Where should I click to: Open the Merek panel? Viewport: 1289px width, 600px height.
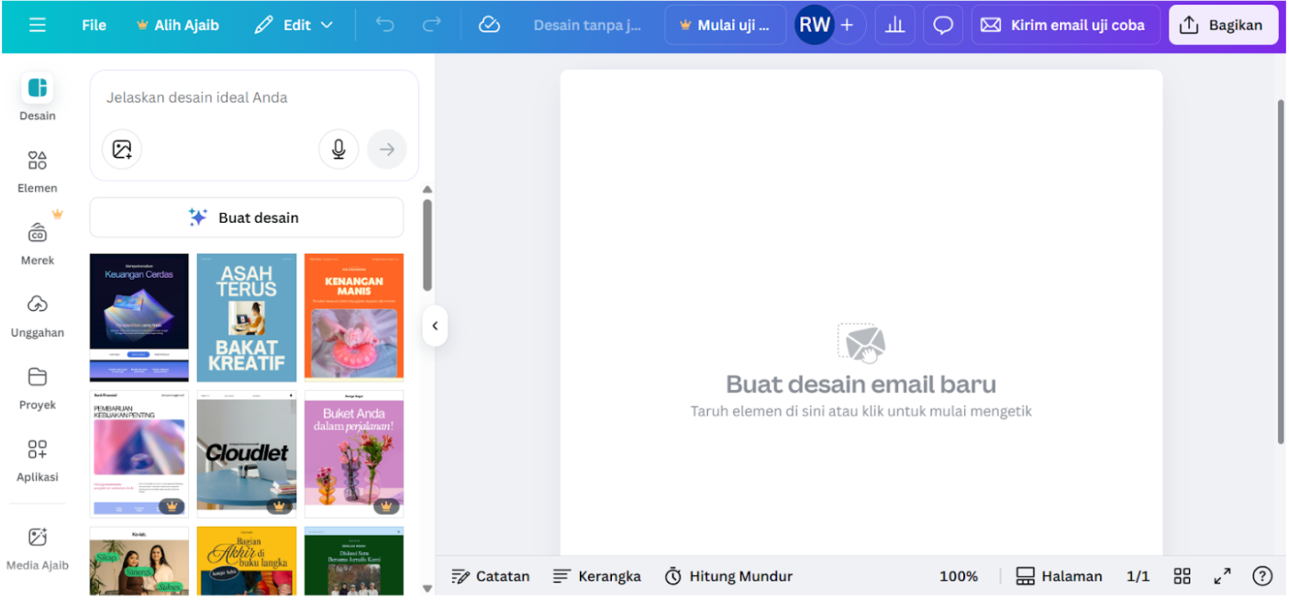coord(37,241)
